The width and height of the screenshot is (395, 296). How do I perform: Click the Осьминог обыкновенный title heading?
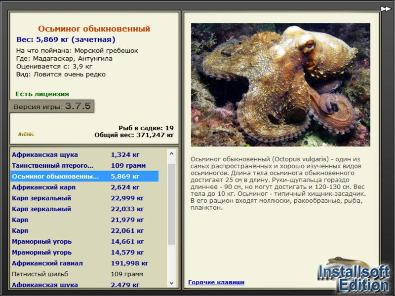click(94, 29)
